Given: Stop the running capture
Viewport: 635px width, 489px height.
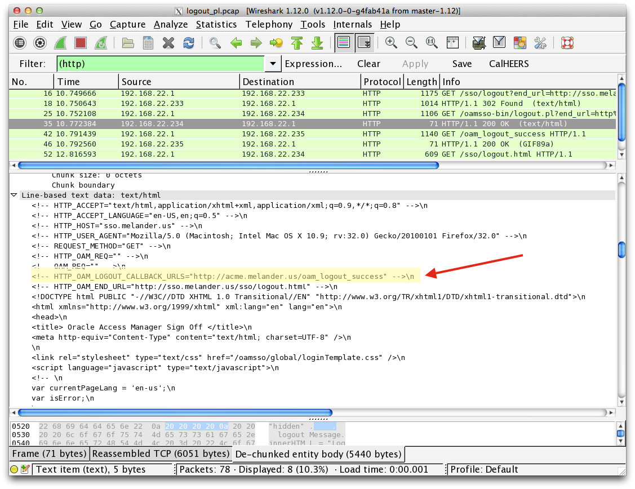Looking at the screenshot, I should click(81, 43).
